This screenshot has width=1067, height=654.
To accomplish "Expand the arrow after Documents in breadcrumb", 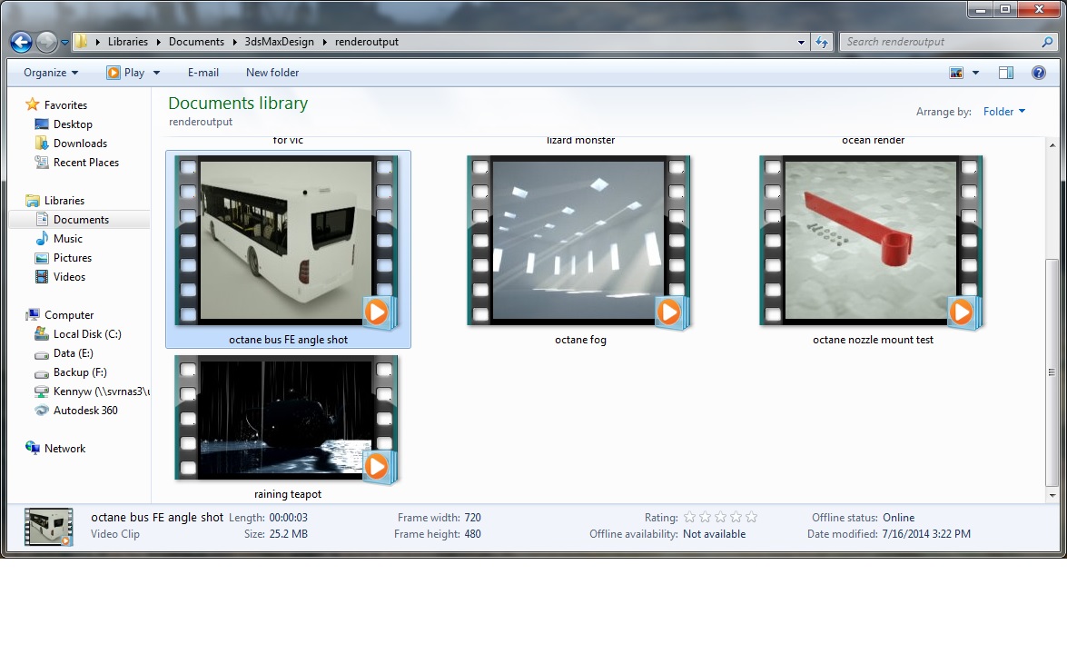I will click(234, 42).
